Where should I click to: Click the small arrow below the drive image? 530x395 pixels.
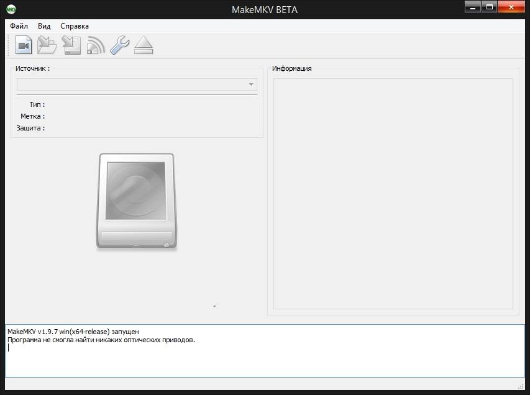click(x=214, y=306)
